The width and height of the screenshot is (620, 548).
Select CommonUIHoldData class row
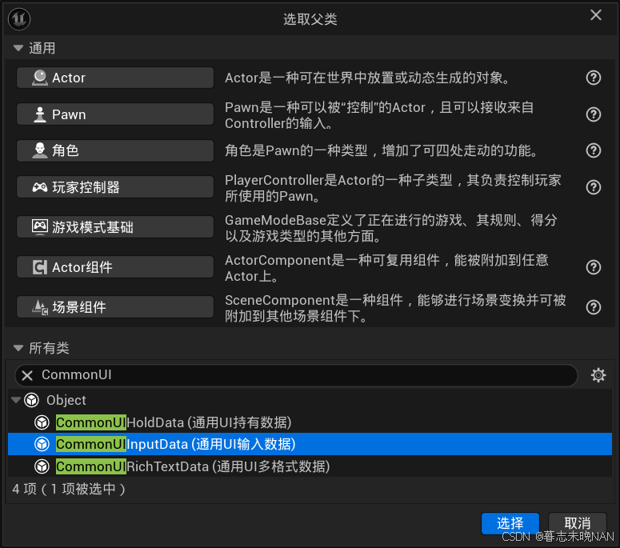pyautogui.click(x=310, y=422)
